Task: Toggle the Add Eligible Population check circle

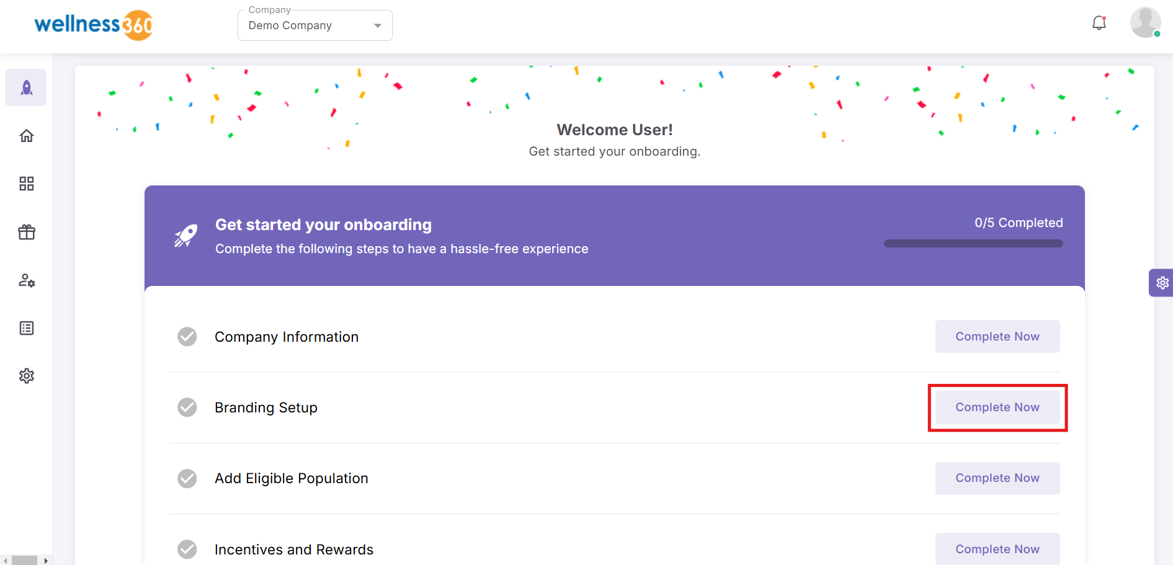Action: [x=187, y=478]
